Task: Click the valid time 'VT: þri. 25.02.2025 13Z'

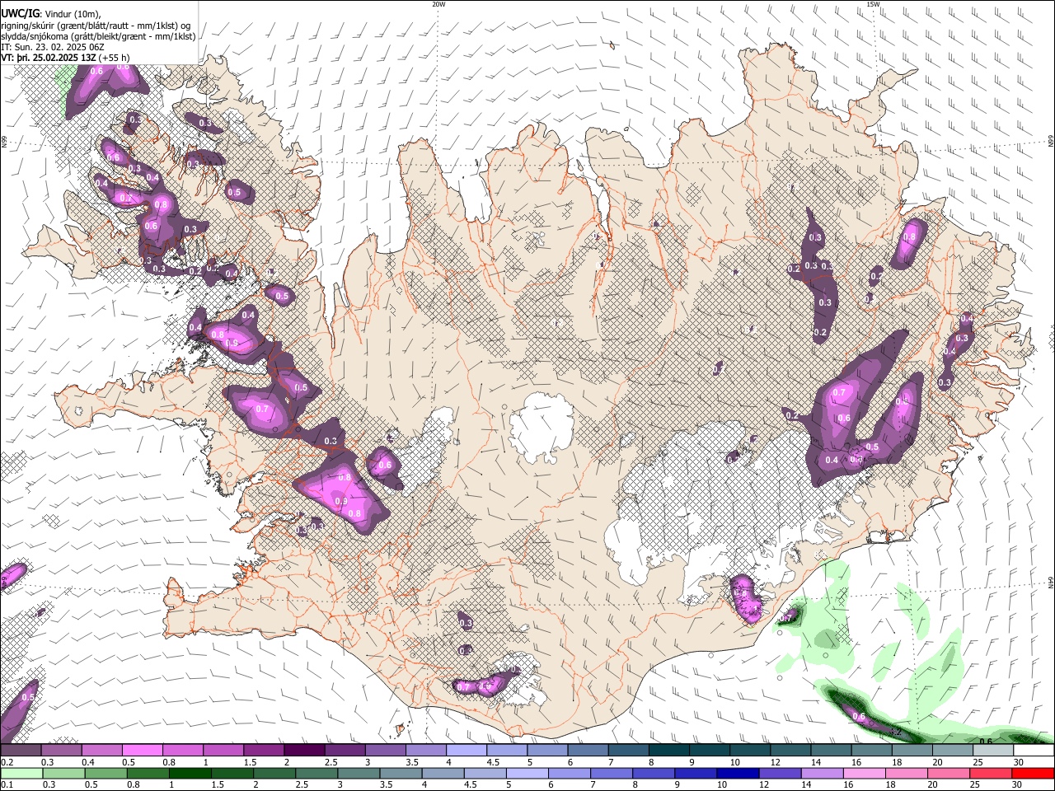Action: tap(48, 59)
